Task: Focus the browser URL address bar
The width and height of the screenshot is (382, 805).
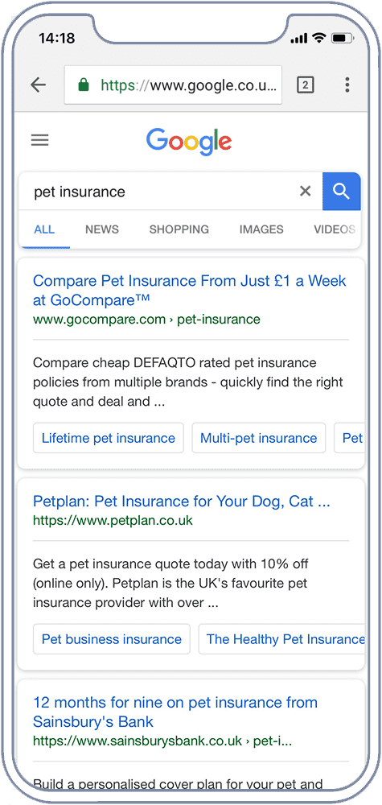Action: (x=174, y=85)
